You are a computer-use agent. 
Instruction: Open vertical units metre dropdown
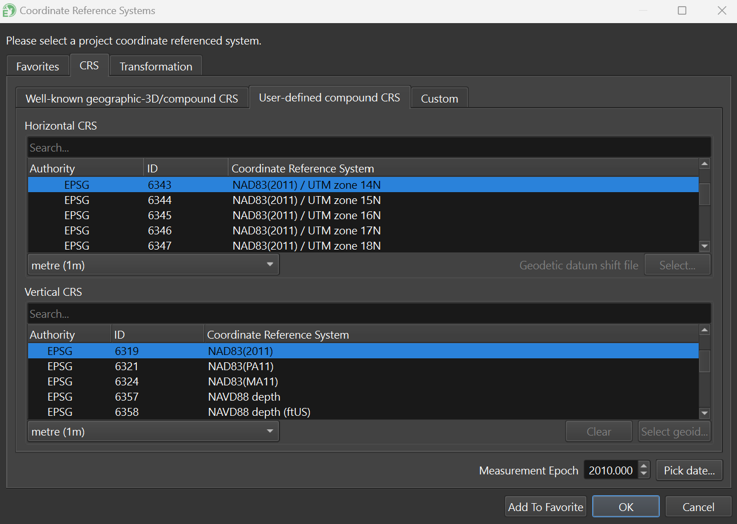153,432
